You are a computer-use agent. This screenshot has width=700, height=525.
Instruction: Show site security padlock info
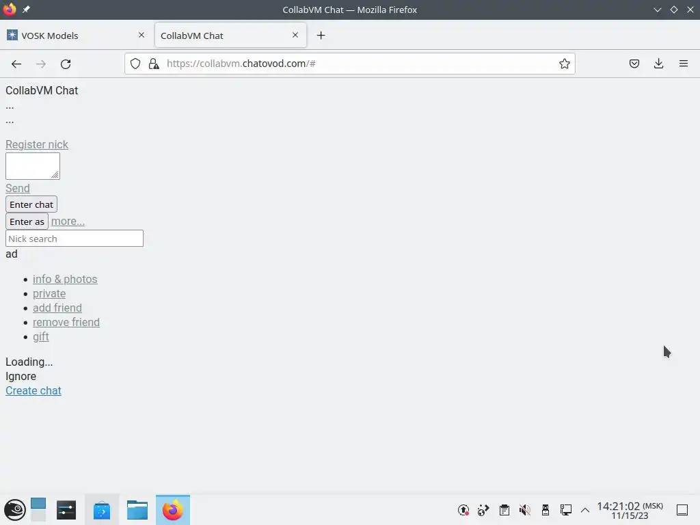click(x=154, y=64)
